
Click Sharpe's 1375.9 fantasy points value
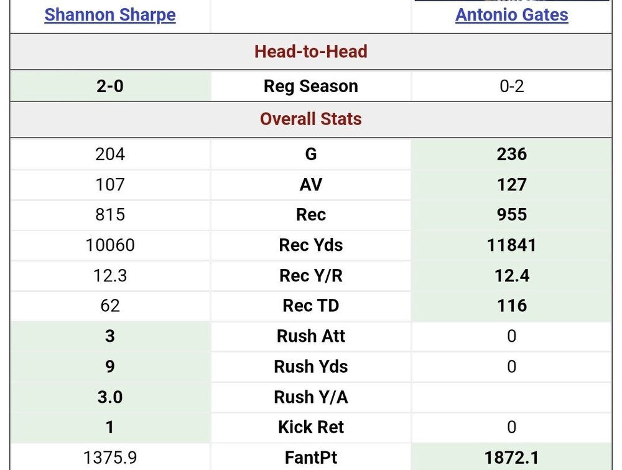click(110, 458)
